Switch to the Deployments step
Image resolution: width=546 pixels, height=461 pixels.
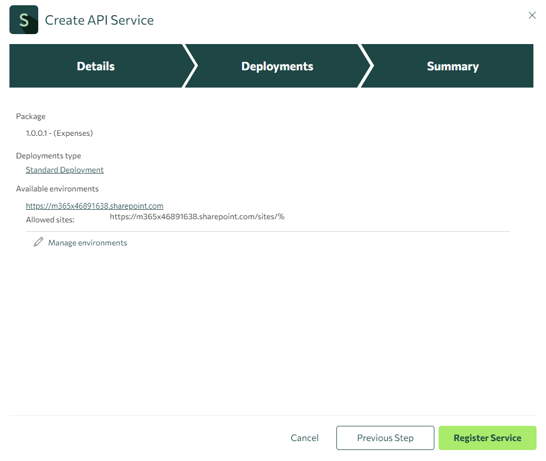click(x=277, y=66)
